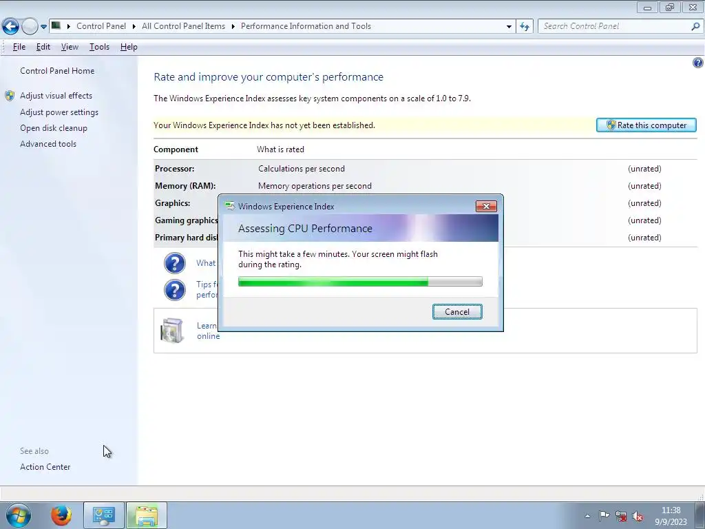The height and width of the screenshot is (529, 705).
Task: Open the View menu
Action: (x=70, y=47)
